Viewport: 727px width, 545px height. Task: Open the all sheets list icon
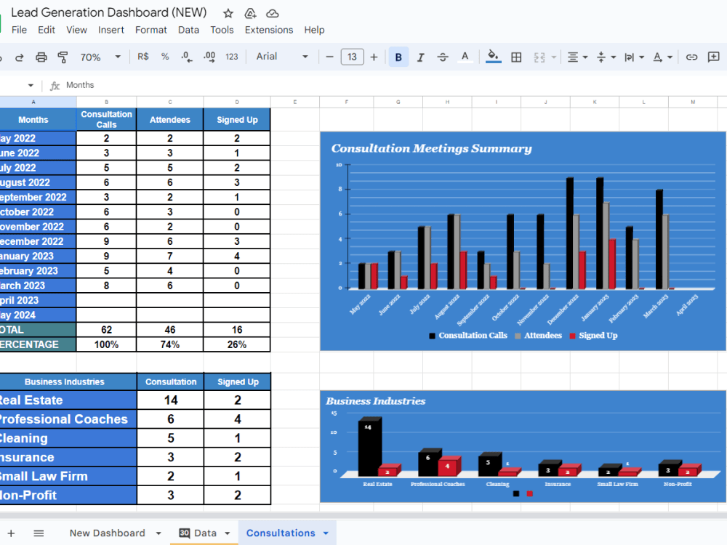click(39, 533)
